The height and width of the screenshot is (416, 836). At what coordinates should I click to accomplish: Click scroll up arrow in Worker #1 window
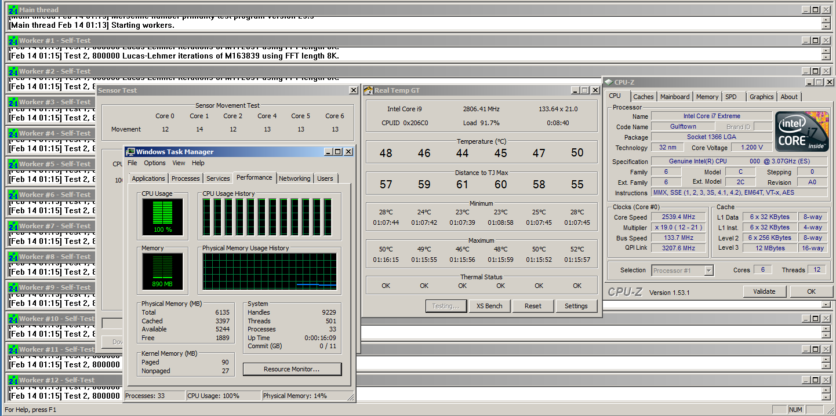pos(826,51)
